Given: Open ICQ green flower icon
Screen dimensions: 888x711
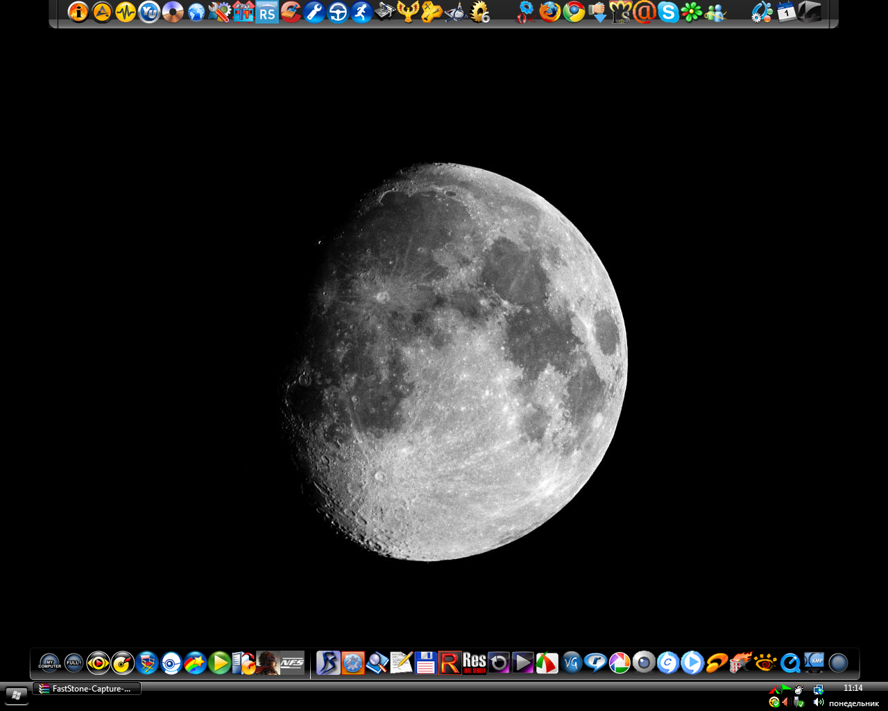Looking at the screenshot, I should click(x=692, y=12).
